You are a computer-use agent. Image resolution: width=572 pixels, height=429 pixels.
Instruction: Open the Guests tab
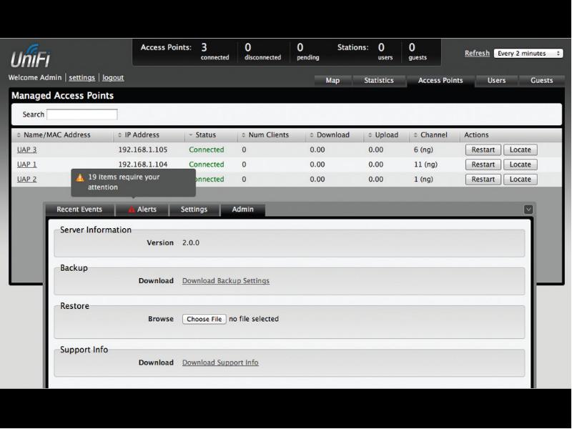pyautogui.click(x=541, y=80)
